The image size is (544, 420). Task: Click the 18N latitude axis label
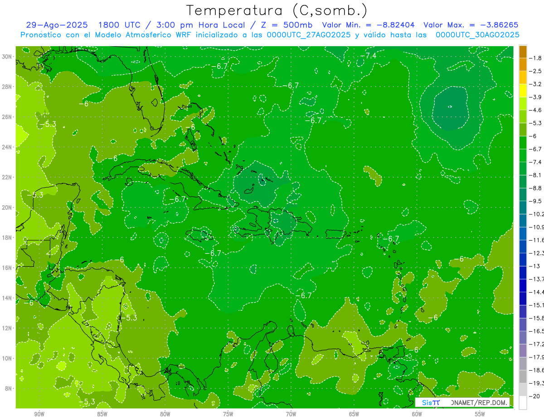[x=7, y=237]
